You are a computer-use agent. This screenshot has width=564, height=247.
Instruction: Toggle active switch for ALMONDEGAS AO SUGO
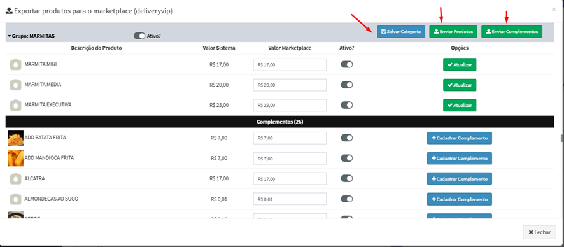[347, 199]
